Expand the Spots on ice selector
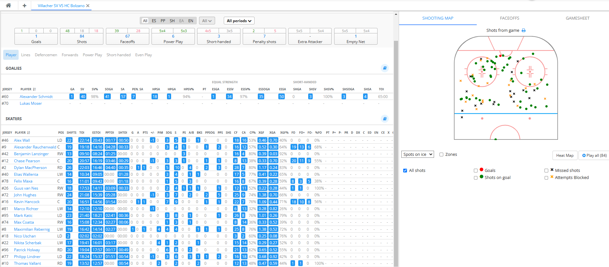The width and height of the screenshot is (609, 267). (417, 155)
